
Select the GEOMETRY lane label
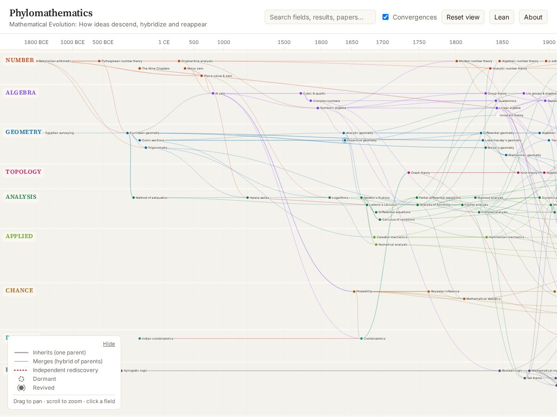(24, 132)
